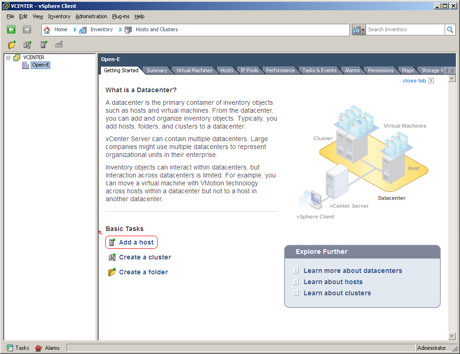The height and width of the screenshot is (354, 460).
Task: Switch to the IP Pools tab
Action: point(249,70)
